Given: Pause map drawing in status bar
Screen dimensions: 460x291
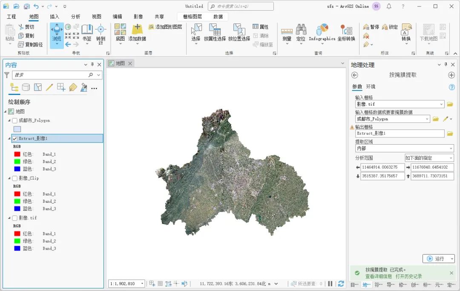Looking at the screenshot, I should (331, 284).
